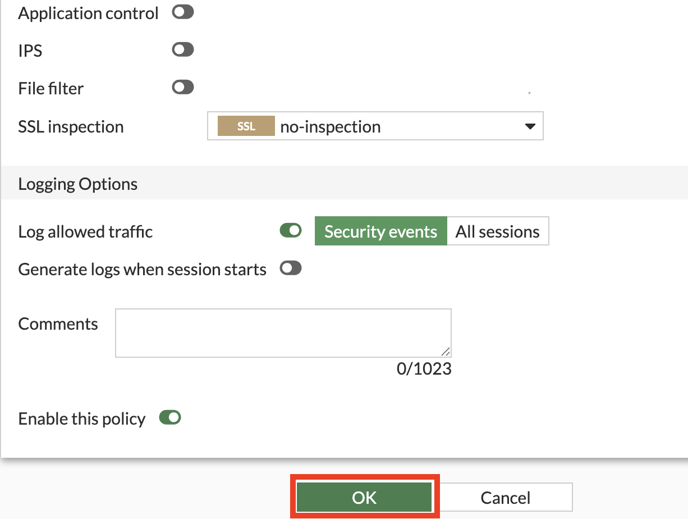Switch logging to All sessions

[x=498, y=231]
